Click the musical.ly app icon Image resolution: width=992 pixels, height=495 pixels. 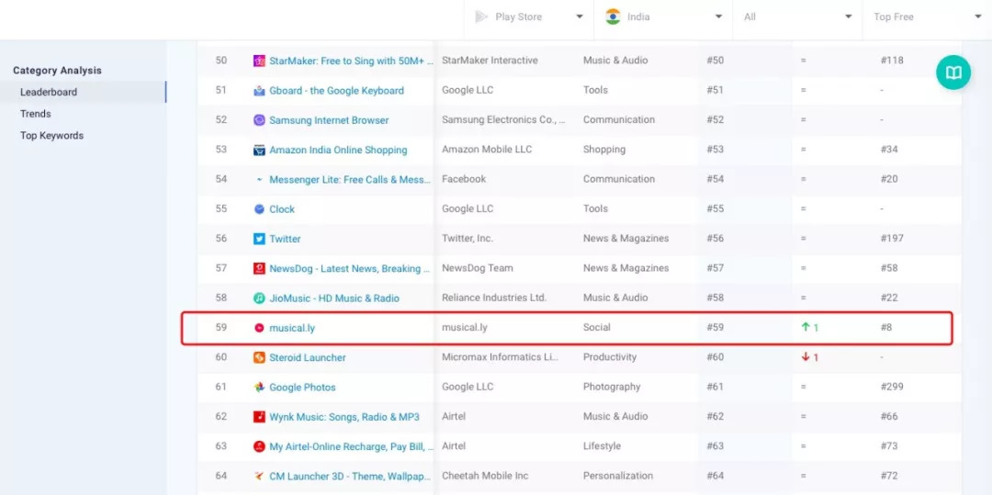tap(259, 328)
